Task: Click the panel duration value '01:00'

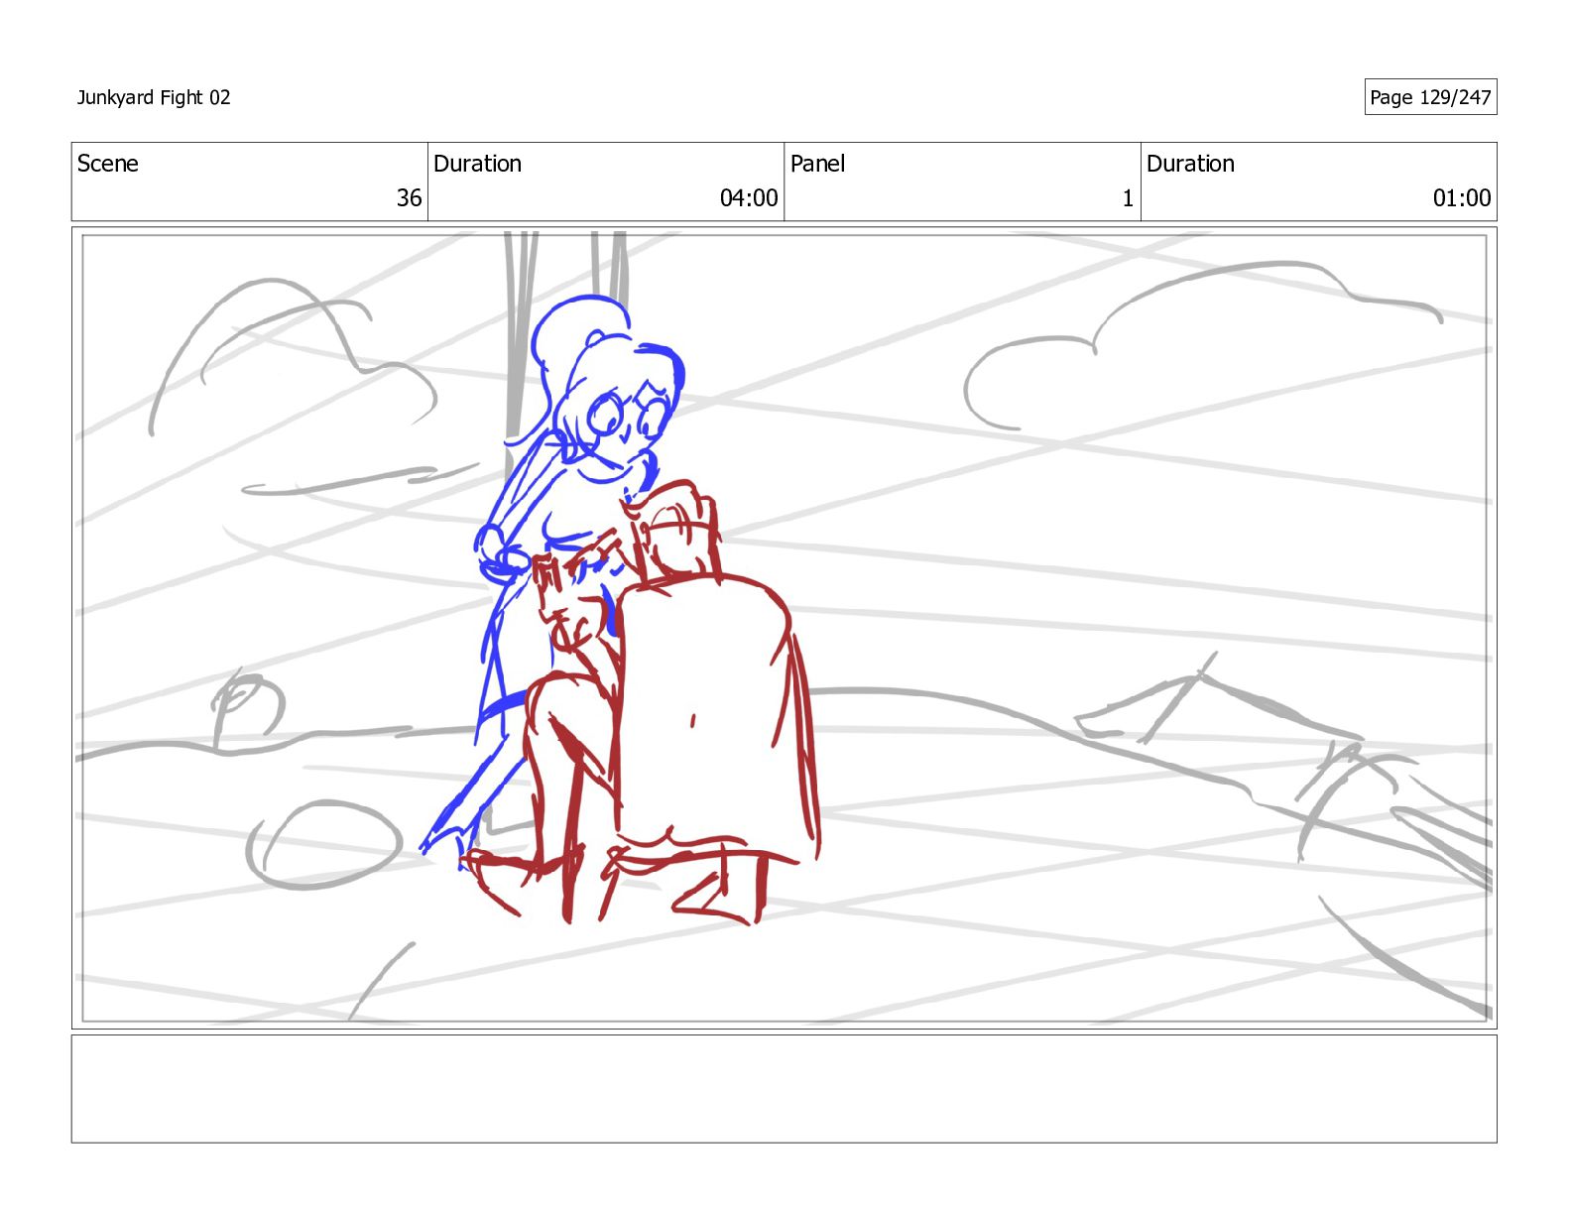Action: coord(1462,198)
